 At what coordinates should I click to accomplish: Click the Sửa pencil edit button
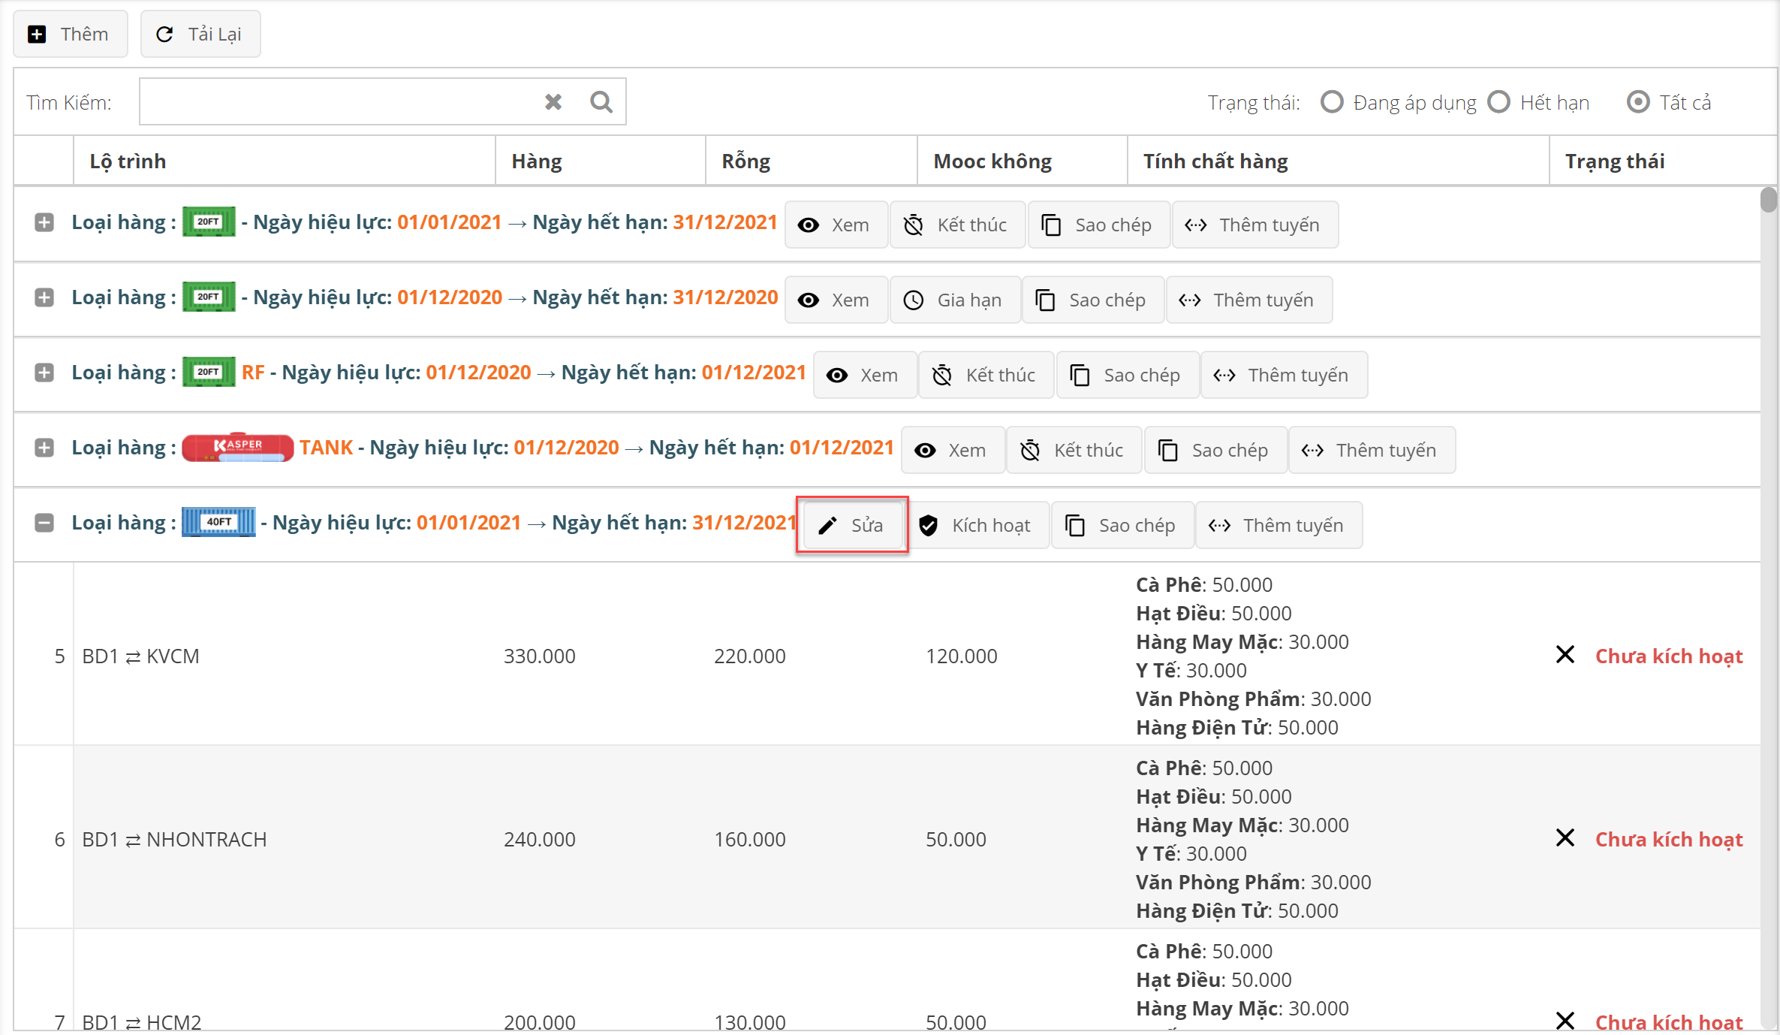(852, 525)
